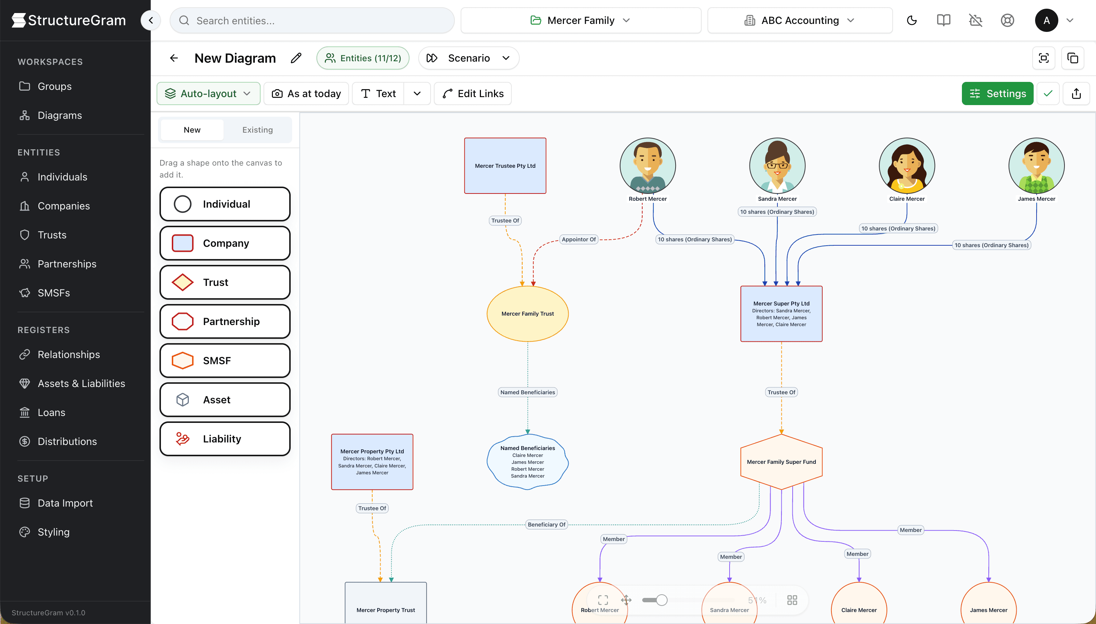The height and width of the screenshot is (624, 1096).
Task: Go back with the arrow beside New Diagram
Action: click(174, 58)
